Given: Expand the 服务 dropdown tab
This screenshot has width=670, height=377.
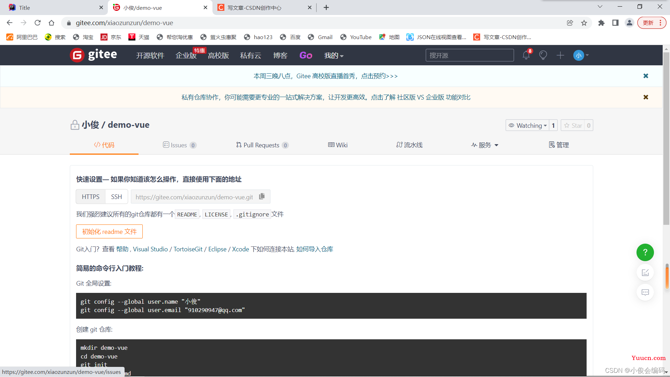Looking at the screenshot, I should click(x=485, y=145).
